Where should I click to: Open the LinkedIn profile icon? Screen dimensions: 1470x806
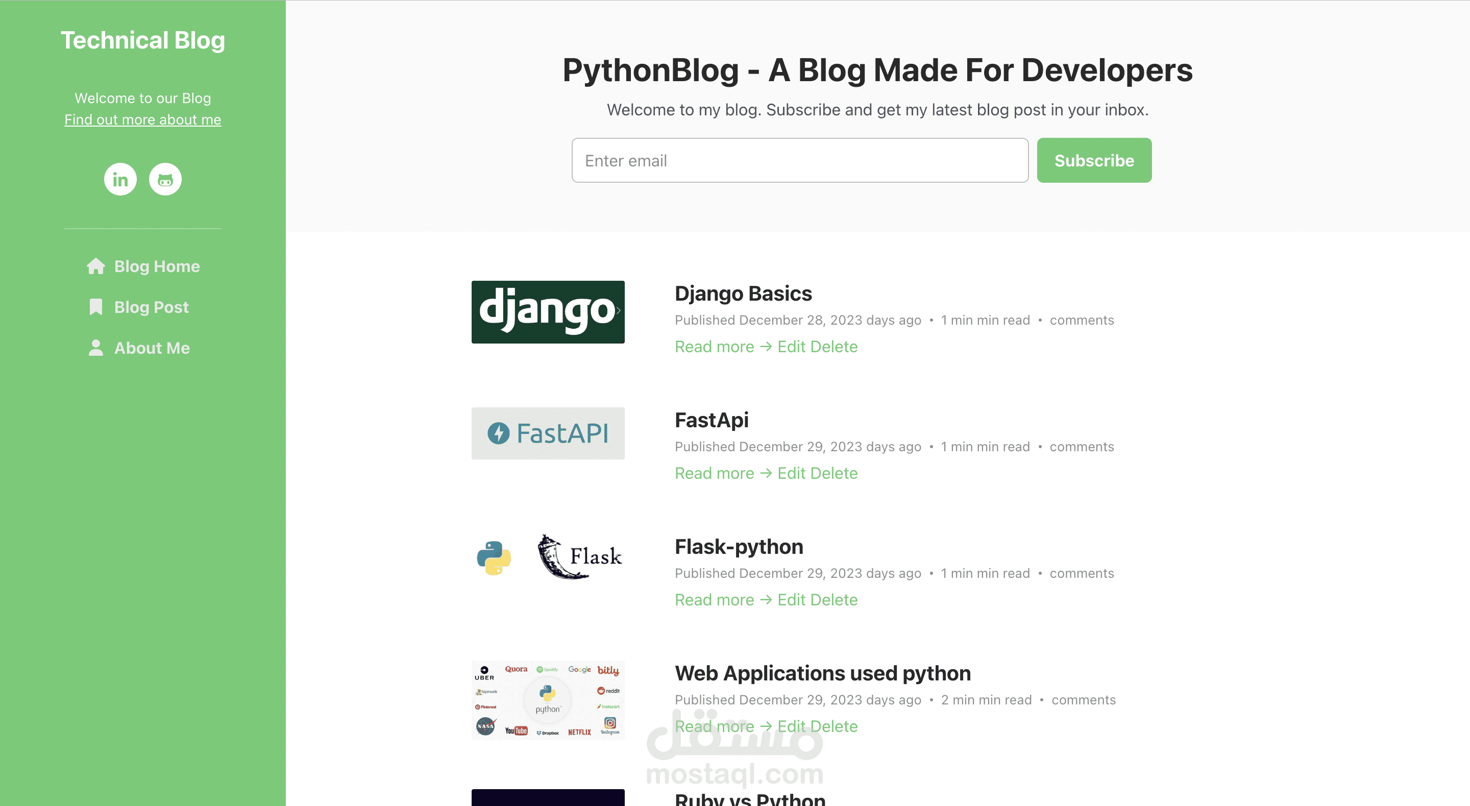click(x=120, y=179)
